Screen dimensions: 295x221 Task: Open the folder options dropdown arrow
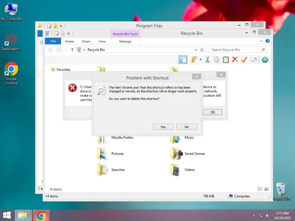(201, 60)
